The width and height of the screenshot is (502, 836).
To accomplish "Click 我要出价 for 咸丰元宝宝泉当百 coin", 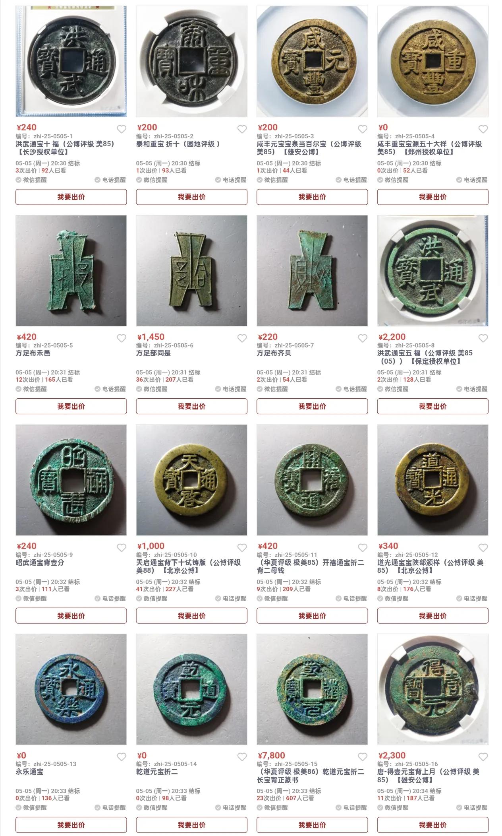I will pyautogui.click(x=312, y=197).
